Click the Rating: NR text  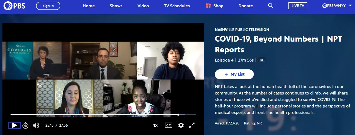pyautogui.click(x=253, y=123)
